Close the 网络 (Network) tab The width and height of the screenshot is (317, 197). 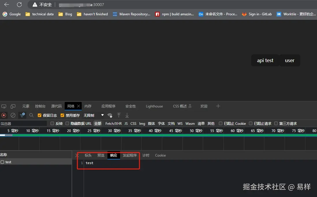[x=79, y=106]
